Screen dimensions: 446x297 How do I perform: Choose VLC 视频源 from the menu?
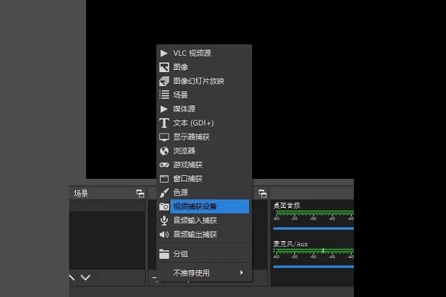(204, 53)
